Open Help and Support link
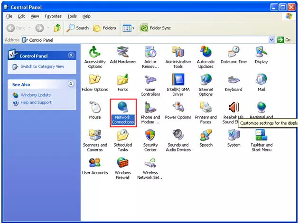The width and height of the screenshot is (298, 223). (36, 102)
